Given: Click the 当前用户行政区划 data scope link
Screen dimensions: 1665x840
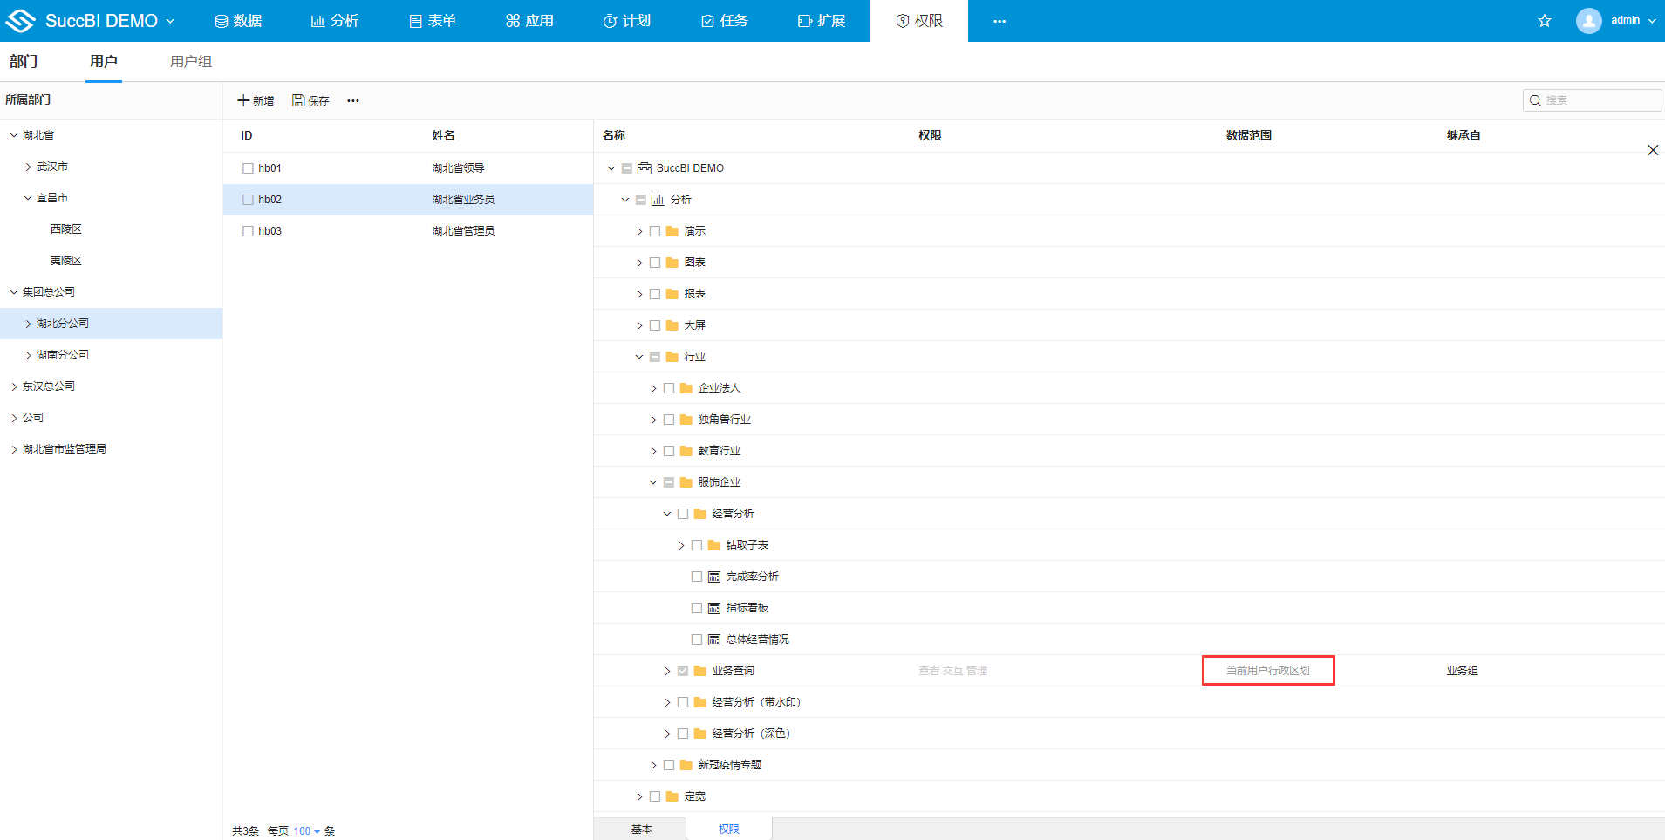Looking at the screenshot, I should [x=1267, y=670].
